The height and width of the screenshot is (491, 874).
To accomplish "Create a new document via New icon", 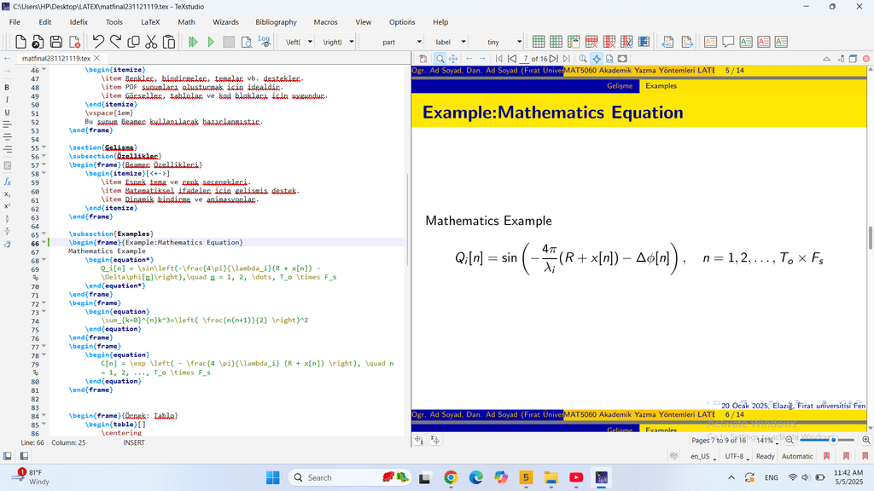I will [x=20, y=42].
